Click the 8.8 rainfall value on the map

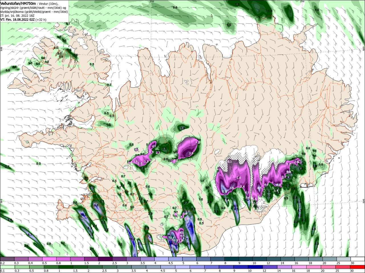coord(96,205)
